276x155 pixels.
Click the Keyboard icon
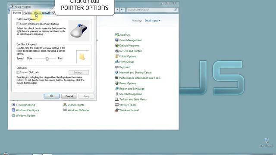117,67
